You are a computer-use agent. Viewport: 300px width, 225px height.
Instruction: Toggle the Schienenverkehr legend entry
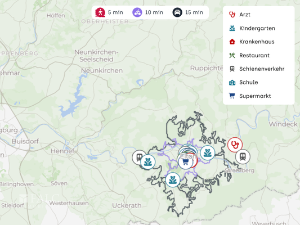257,69
